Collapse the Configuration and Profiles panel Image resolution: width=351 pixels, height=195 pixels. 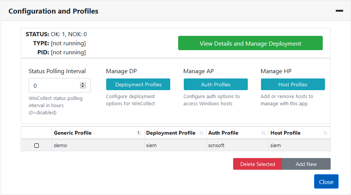coord(339,11)
